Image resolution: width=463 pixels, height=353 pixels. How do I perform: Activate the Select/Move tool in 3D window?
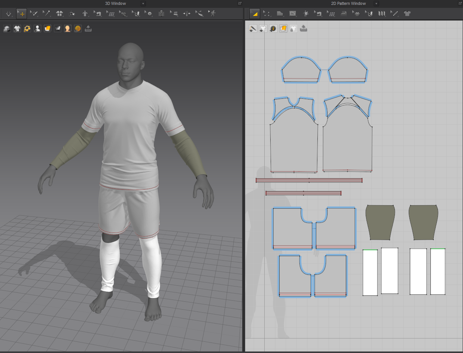click(x=22, y=13)
